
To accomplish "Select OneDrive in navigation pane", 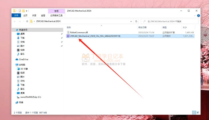I will click(24, 59).
